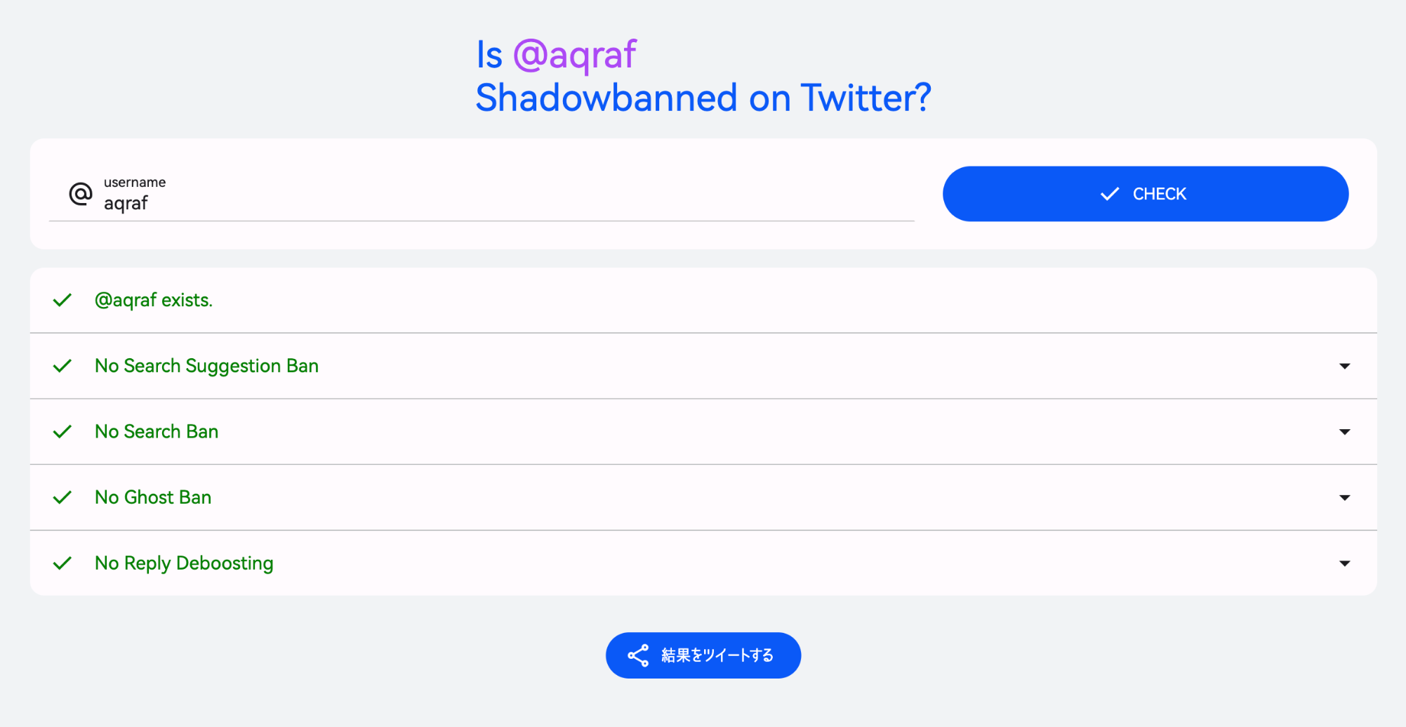Screen dimensions: 1406x727
Task: Click the purple @aqraf heading text
Action: (574, 55)
